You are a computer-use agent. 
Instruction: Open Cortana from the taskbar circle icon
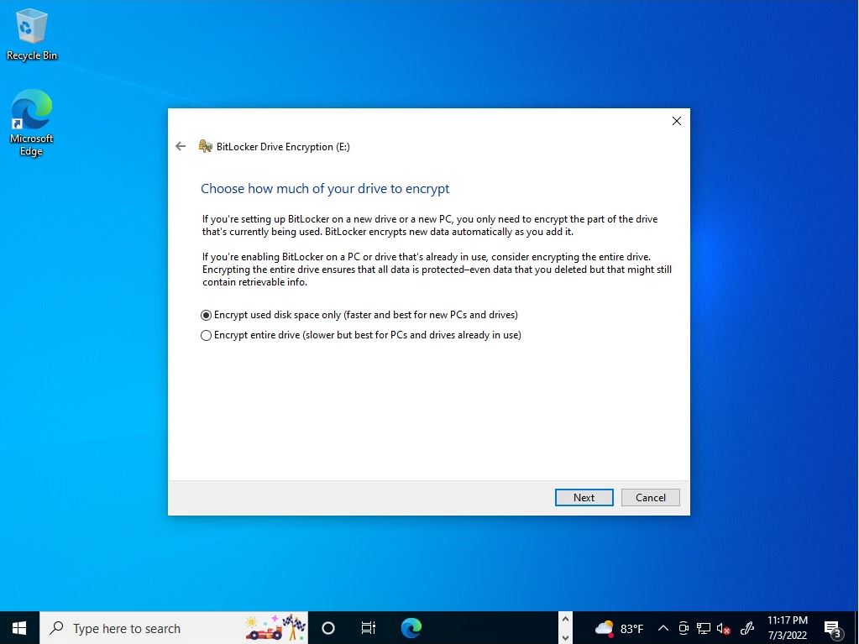pos(328,627)
